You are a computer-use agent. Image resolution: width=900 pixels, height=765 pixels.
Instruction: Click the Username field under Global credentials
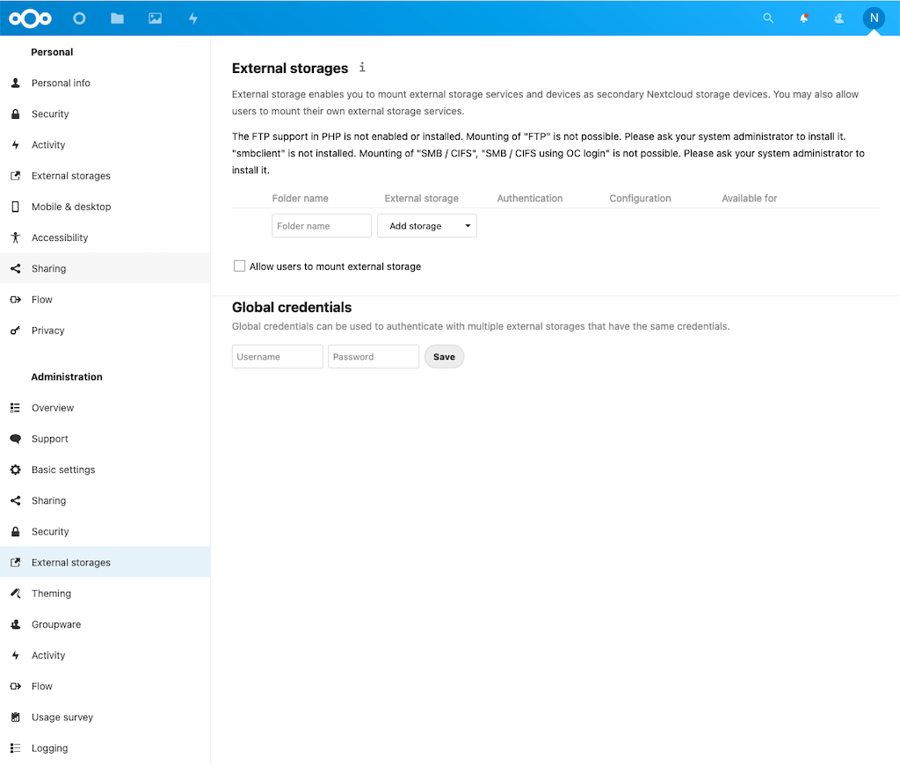point(277,356)
